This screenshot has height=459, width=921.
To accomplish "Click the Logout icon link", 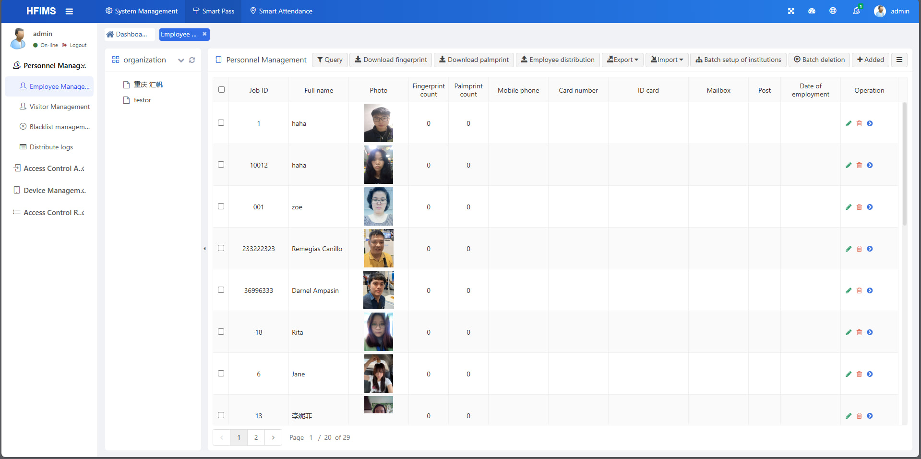I will point(74,45).
